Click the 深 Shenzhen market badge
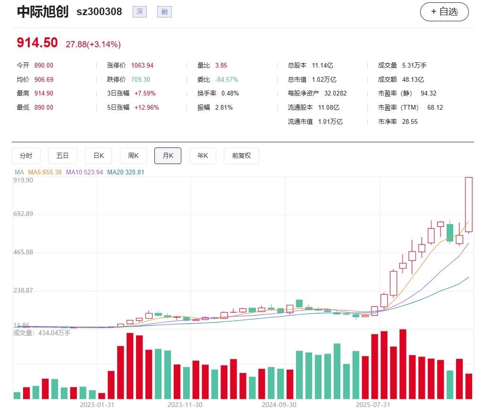The image size is (483, 416). pos(140,11)
